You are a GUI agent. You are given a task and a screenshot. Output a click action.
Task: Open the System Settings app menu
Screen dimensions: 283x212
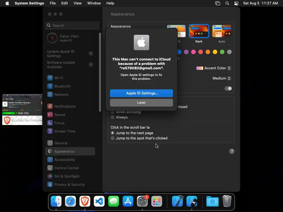tap(29, 3)
